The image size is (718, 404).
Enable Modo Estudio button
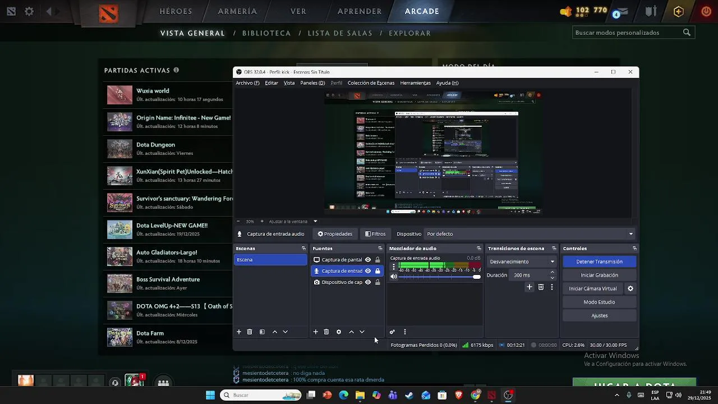tap(599, 302)
